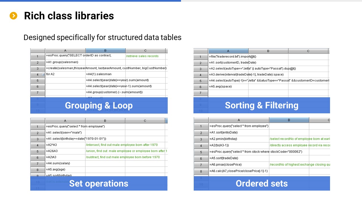The image size is (362, 203).
Task: Click the =A6.pmax(closePrice) cell
Action: pos(226,165)
